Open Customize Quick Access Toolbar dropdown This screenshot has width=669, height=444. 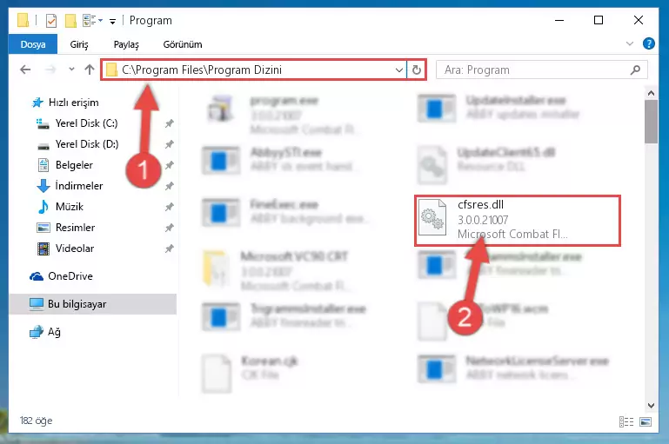click(112, 21)
